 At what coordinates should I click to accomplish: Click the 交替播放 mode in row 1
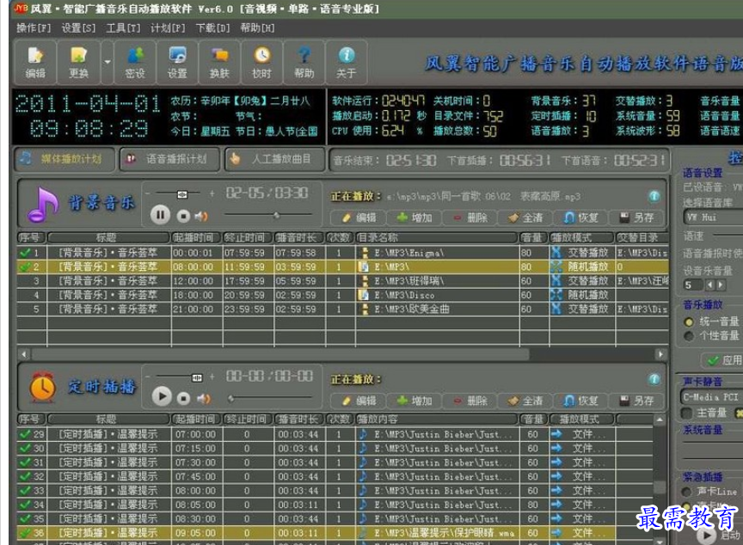coord(582,253)
